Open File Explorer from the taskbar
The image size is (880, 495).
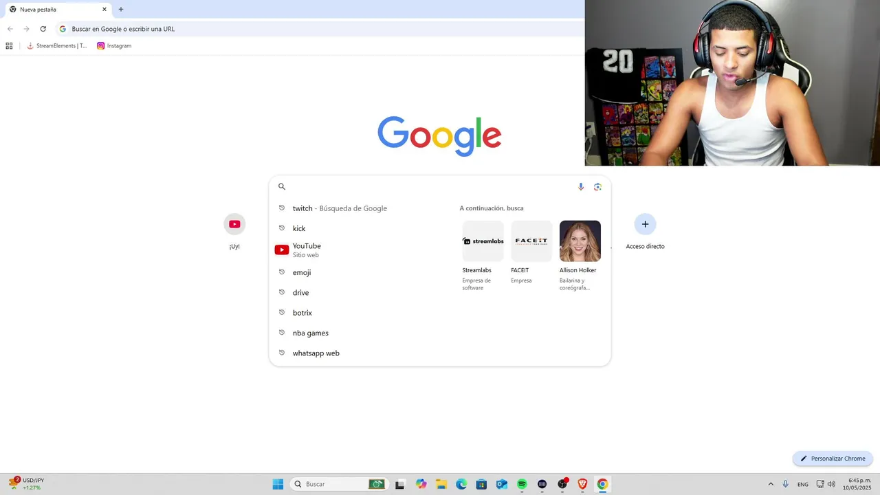[x=441, y=484]
